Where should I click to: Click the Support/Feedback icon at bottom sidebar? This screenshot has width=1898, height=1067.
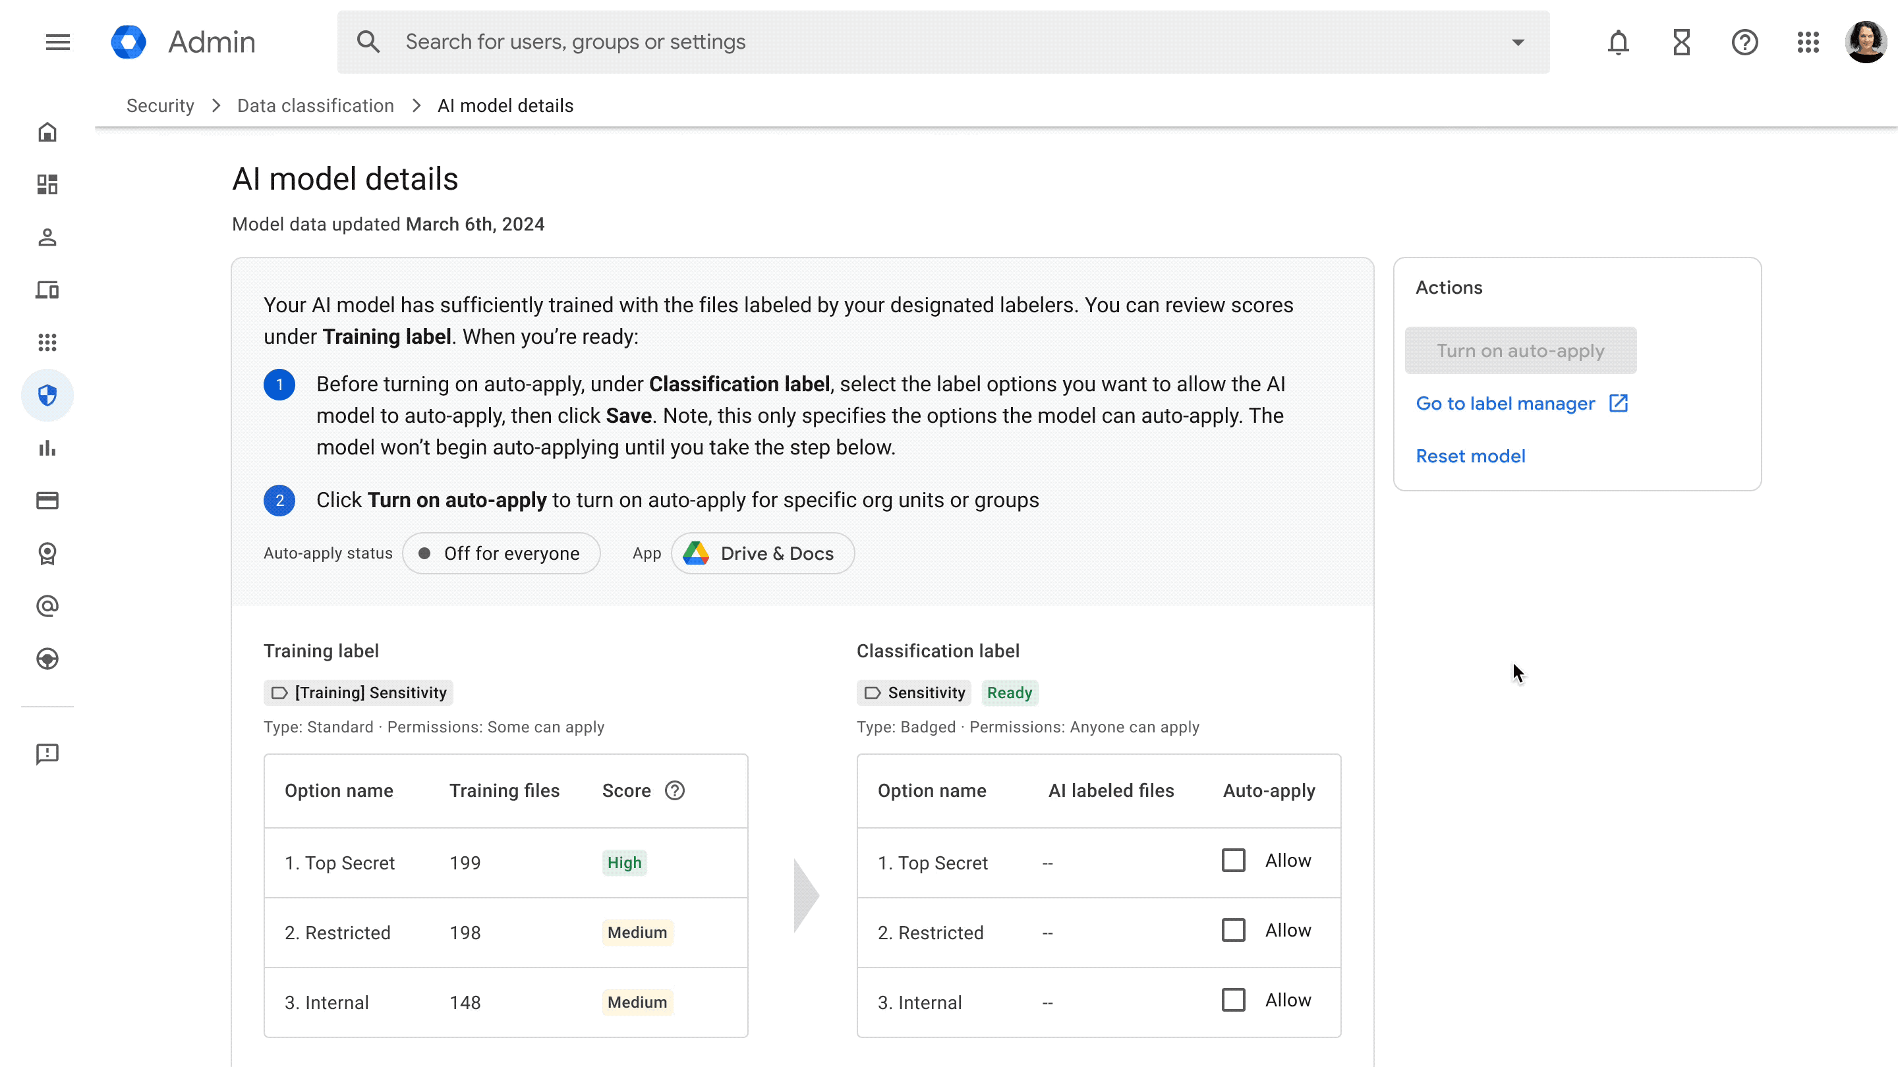(x=47, y=753)
